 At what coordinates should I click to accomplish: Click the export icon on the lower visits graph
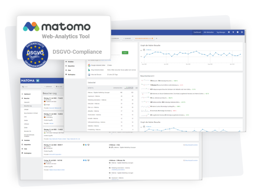(x=144, y=126)
